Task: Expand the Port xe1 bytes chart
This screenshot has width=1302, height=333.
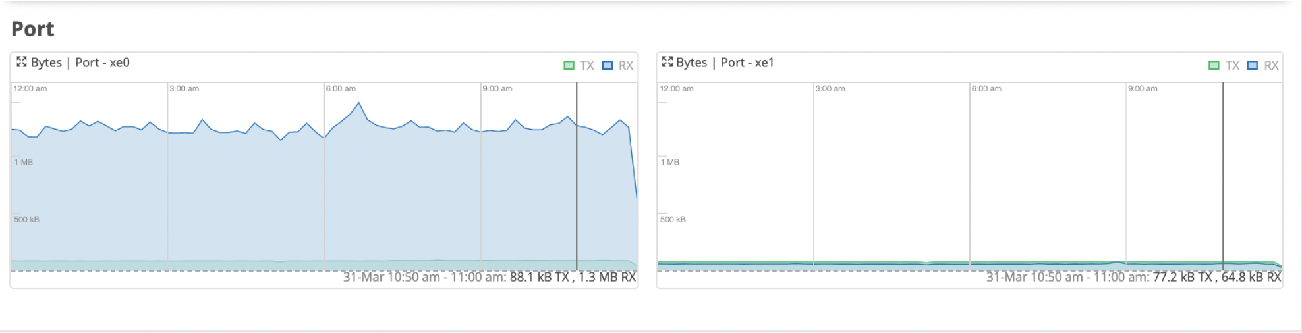Action: coord(667,63)
